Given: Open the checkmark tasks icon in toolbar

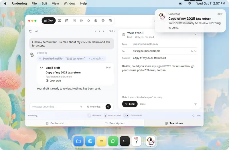Looking at the screenshot, I should click(x=103, y=21).
